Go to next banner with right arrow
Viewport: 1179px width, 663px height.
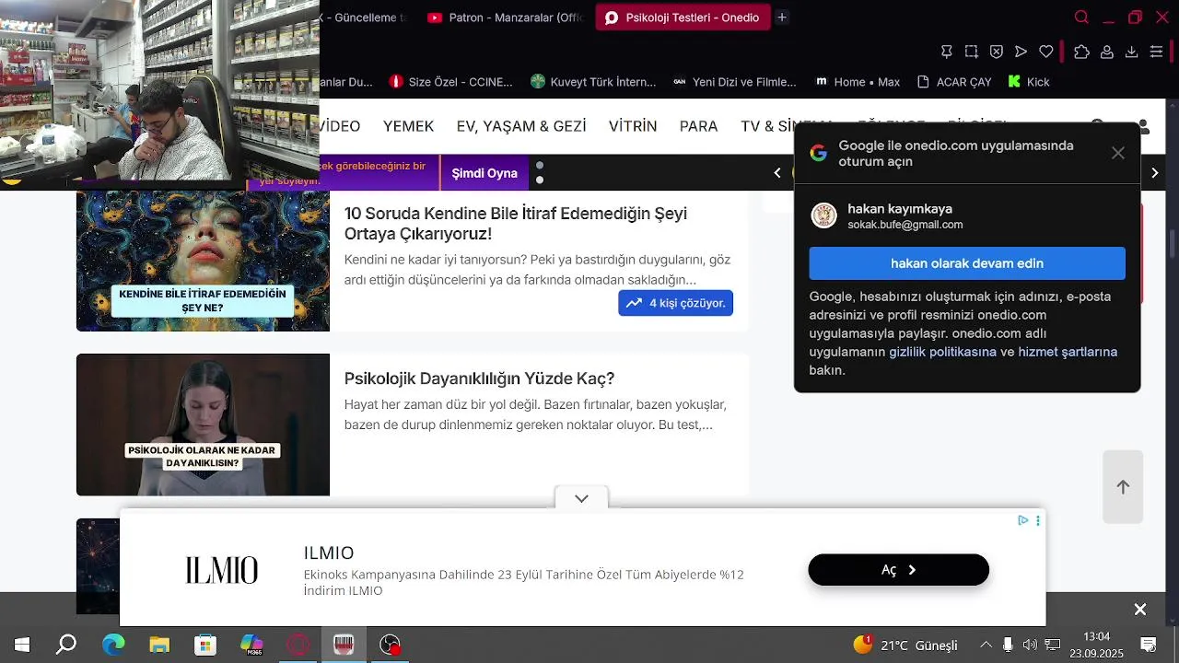coord(1155,172)
